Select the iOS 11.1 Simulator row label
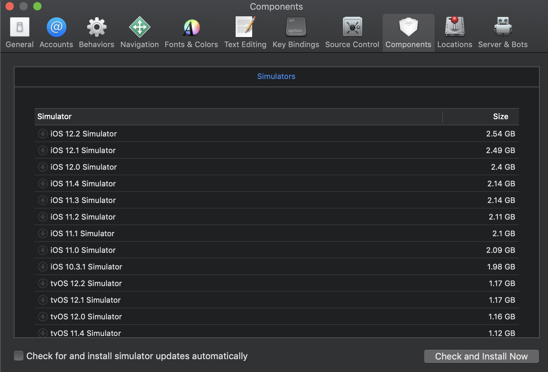Screen dimensions: 548x372 82,233
